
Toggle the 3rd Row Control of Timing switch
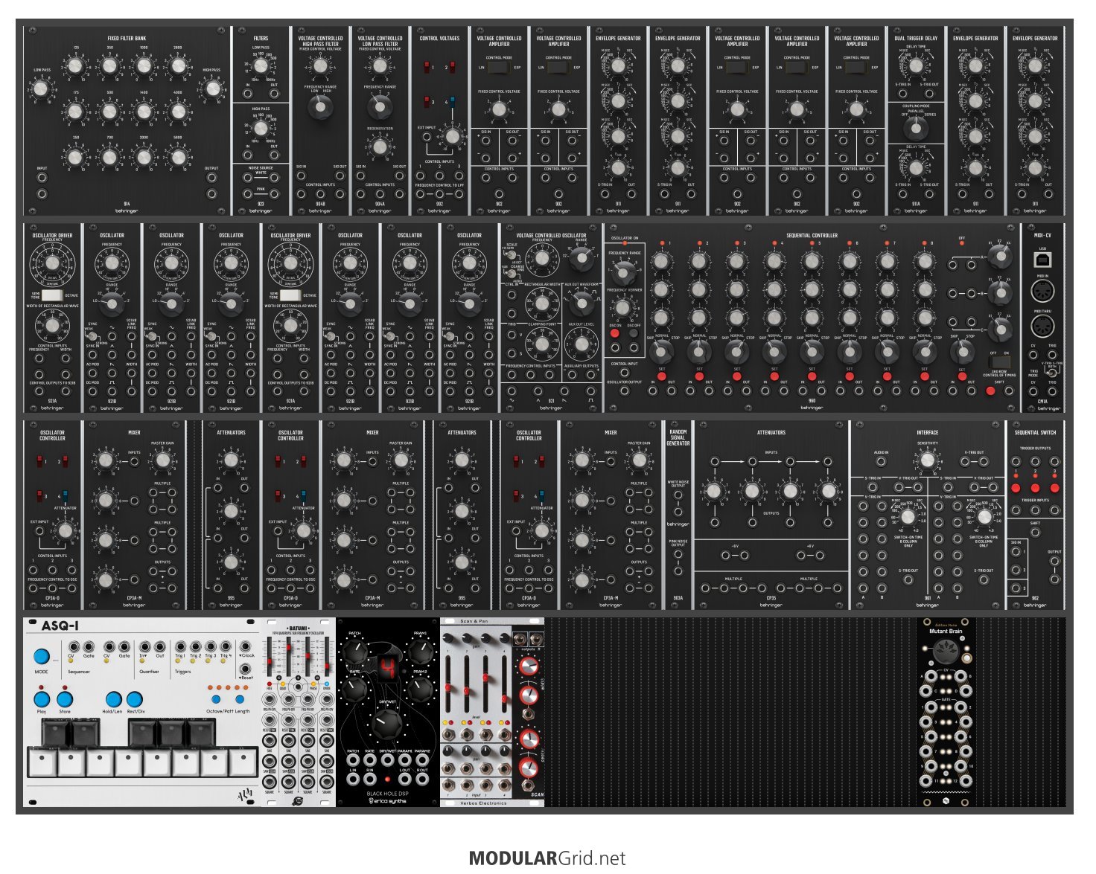pyautogui.click(x=999, y=362)
